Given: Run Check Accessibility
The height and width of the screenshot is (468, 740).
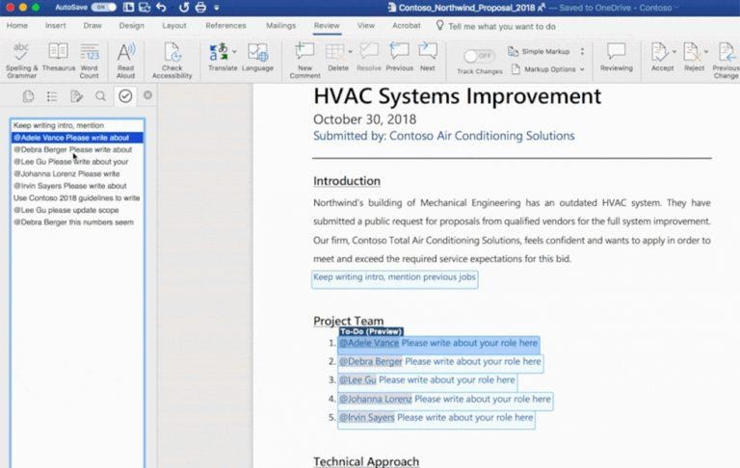Looking at the screenshot, I should [x=172, y=60].
